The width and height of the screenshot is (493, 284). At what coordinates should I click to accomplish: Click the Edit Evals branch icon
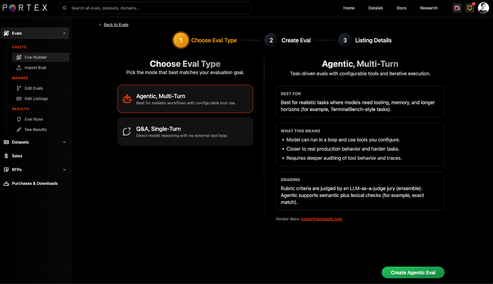(19, 88)
